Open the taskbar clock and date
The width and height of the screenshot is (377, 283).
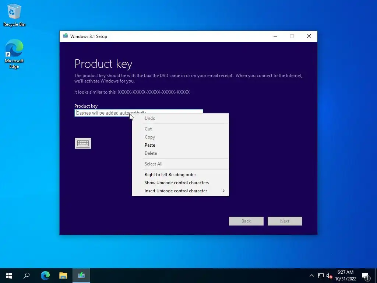pos(345,276)
